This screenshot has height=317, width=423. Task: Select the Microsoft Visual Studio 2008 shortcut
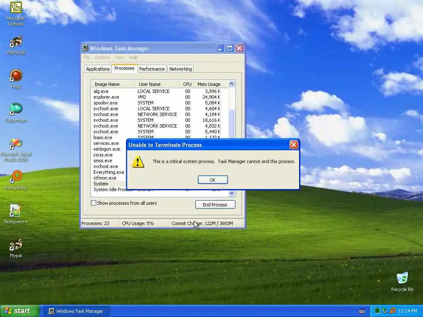tap(16, 149)
